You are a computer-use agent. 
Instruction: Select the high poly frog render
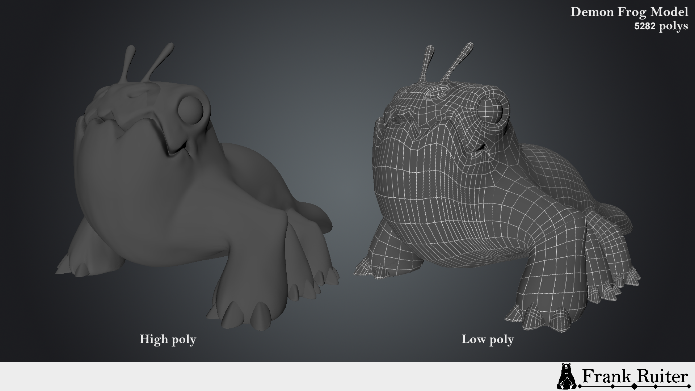point(197,187)
